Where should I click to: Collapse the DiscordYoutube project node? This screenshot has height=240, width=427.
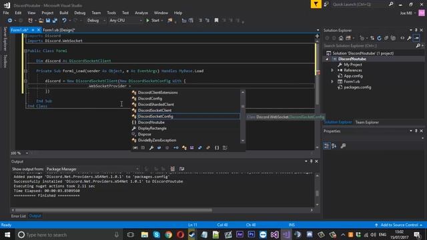pos(327,59)
